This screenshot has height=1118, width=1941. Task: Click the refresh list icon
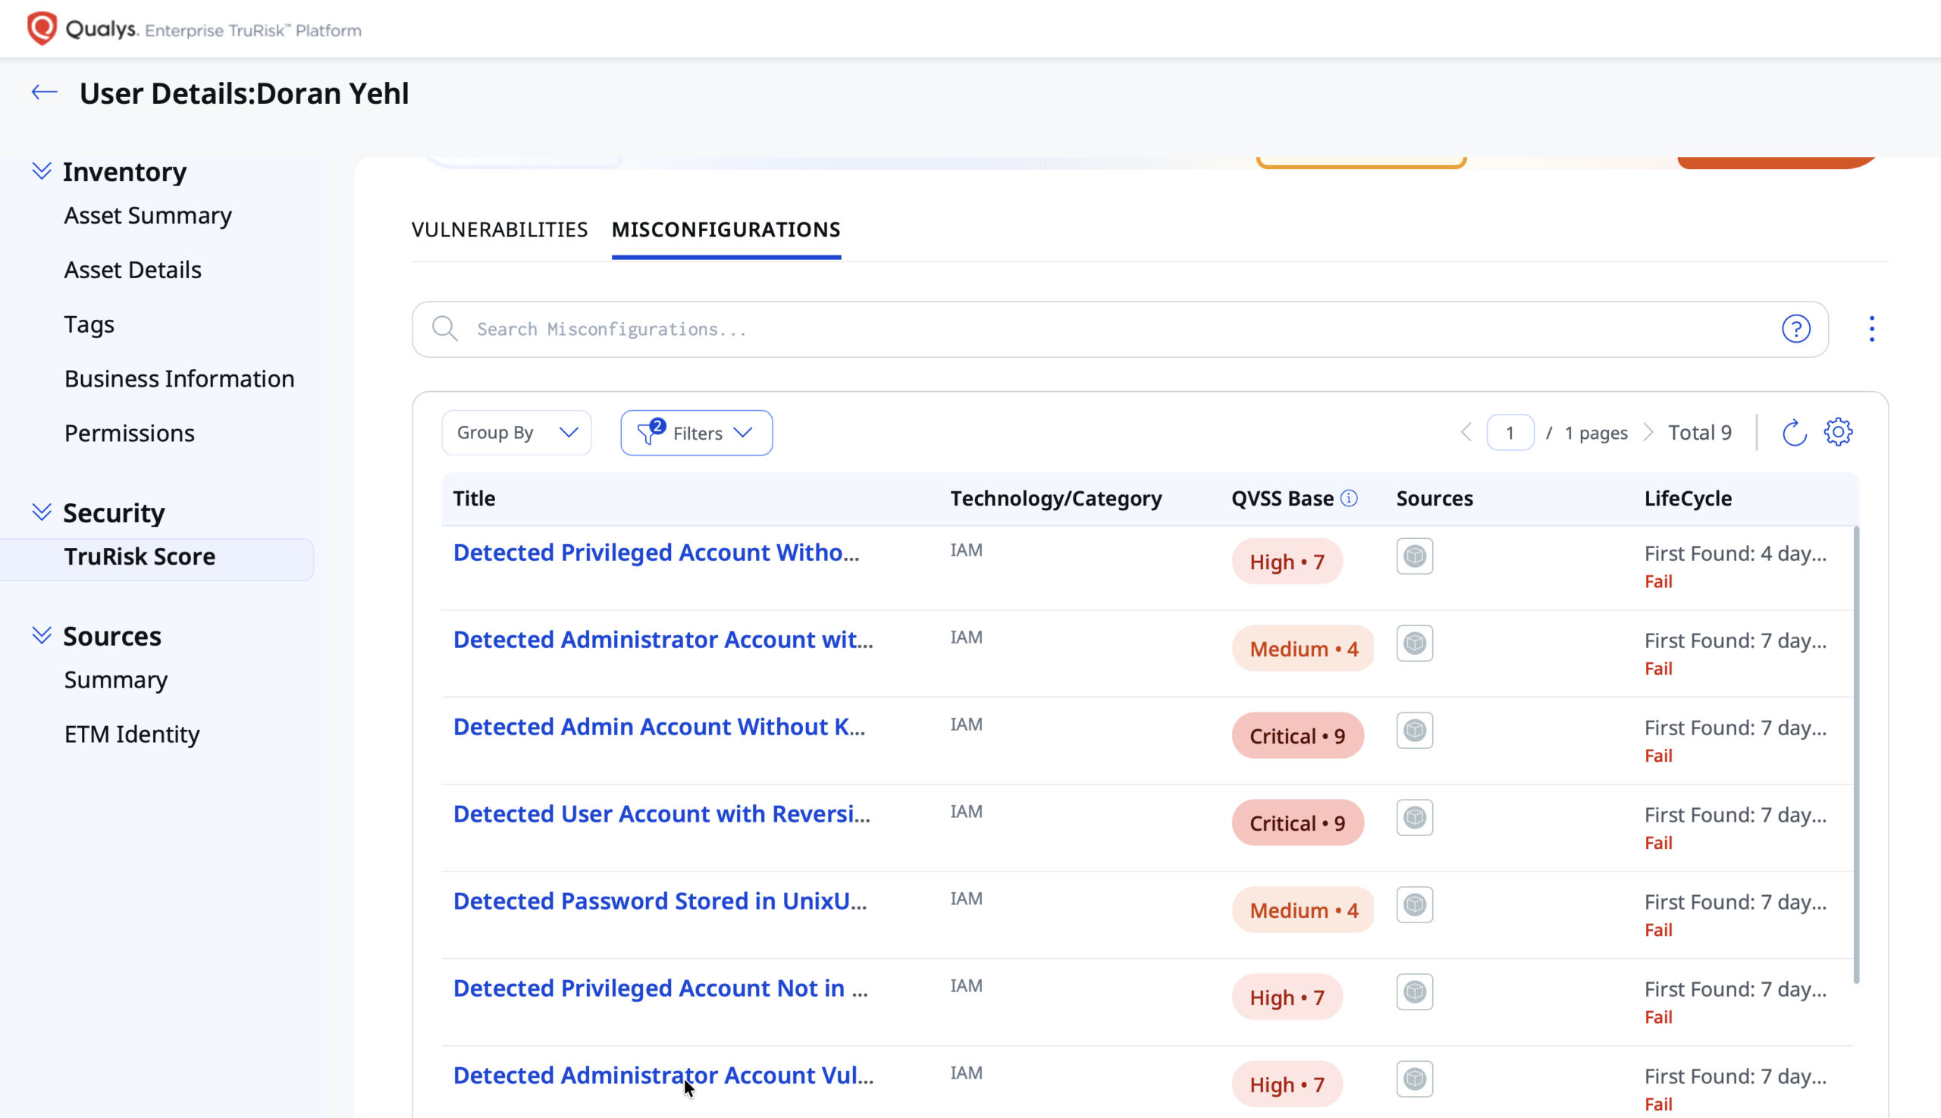(x=1793, y=432)
